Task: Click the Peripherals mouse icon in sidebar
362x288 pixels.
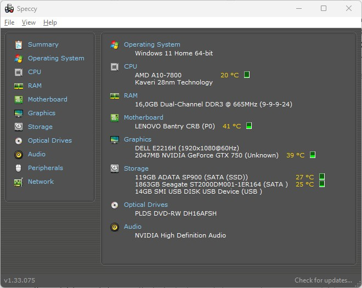Action: click(x=19, y=168)
